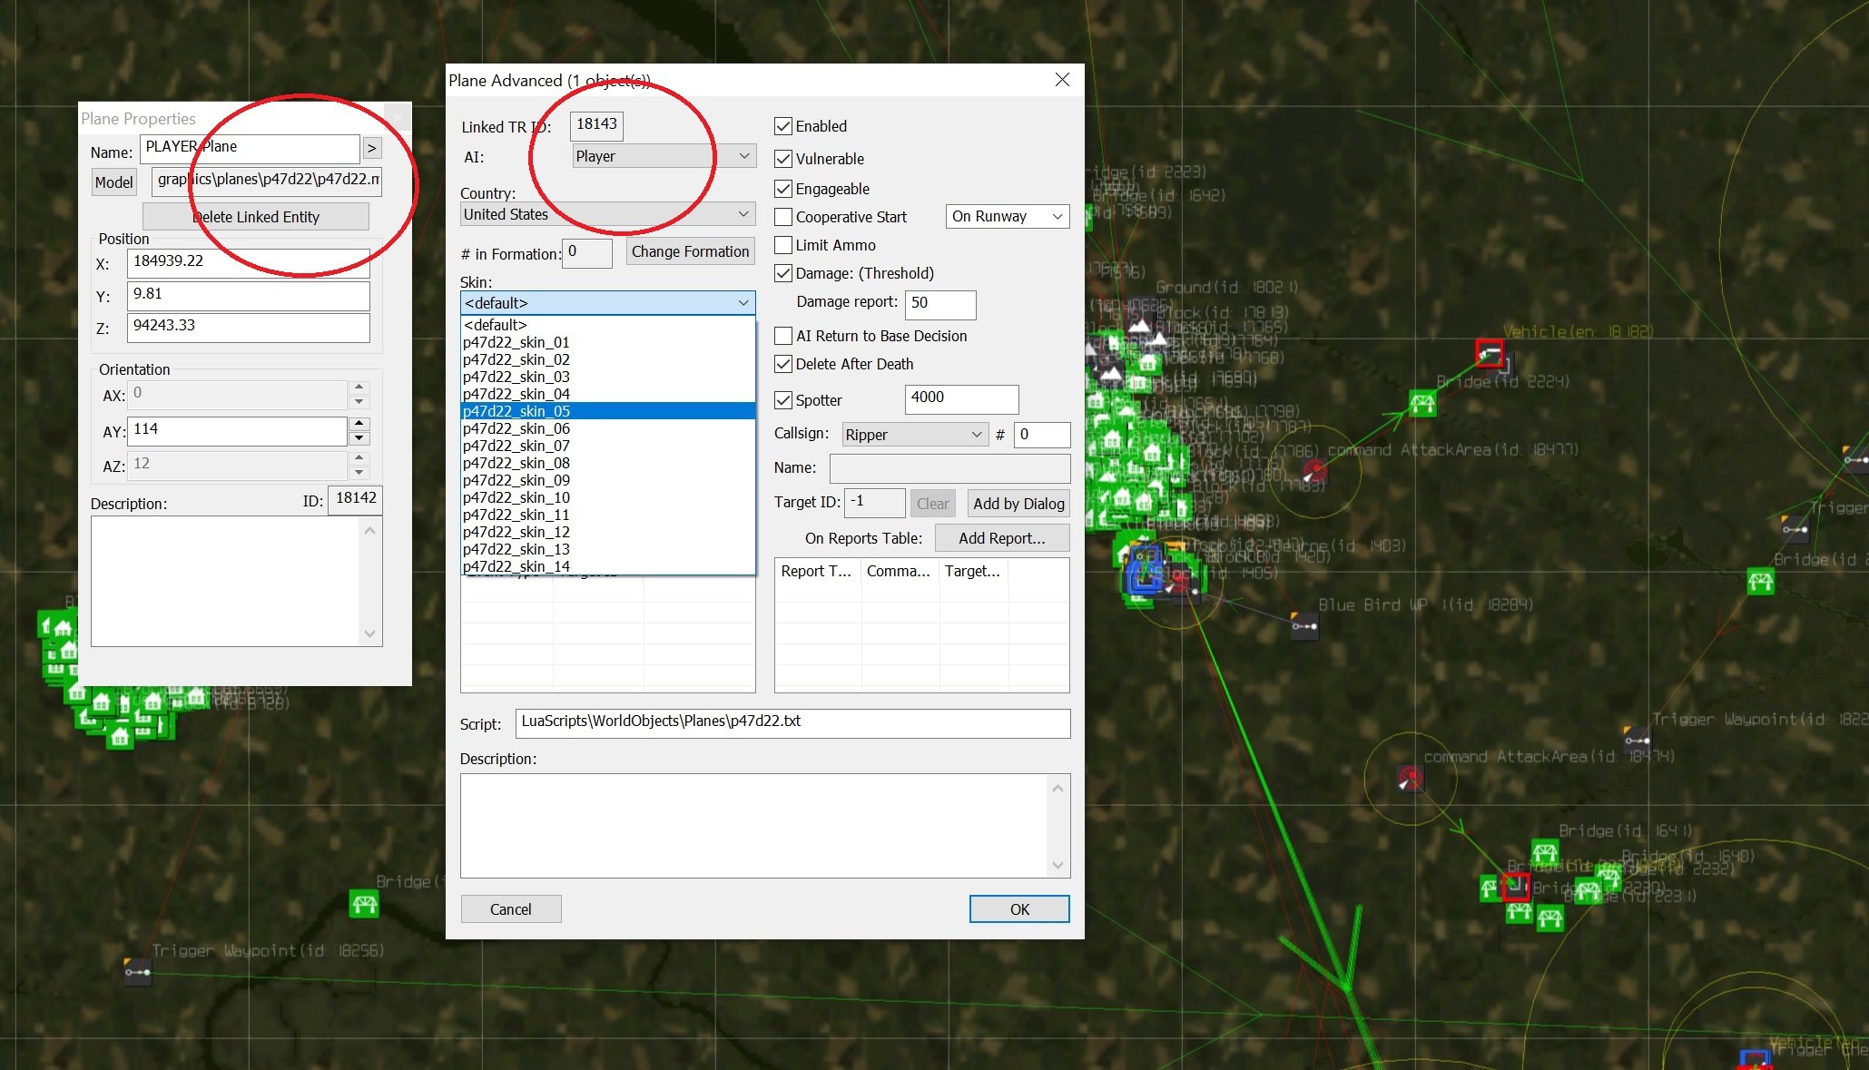
Task: Open the AI Player dropdown
Action: point(664,156)
